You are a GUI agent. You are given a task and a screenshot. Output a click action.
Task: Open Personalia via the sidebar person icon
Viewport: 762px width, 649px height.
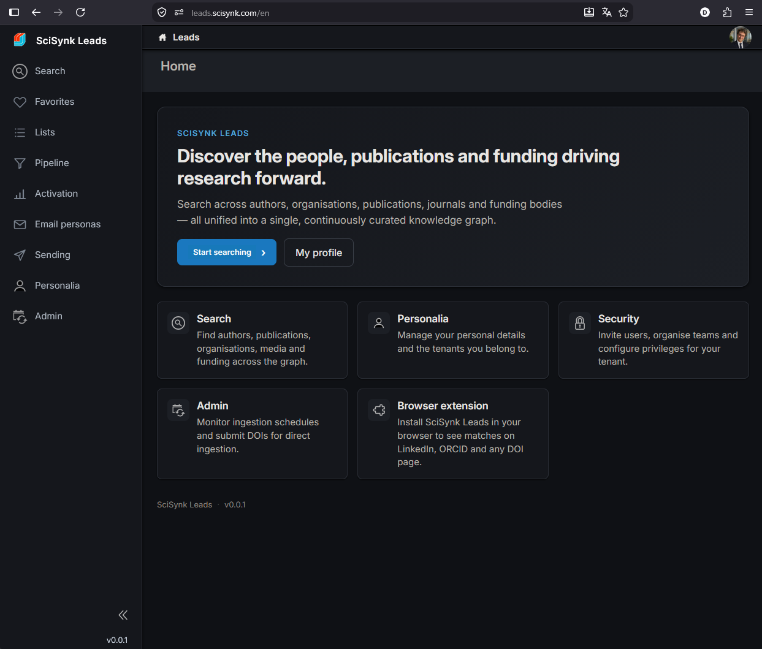[x=20, y=286]
